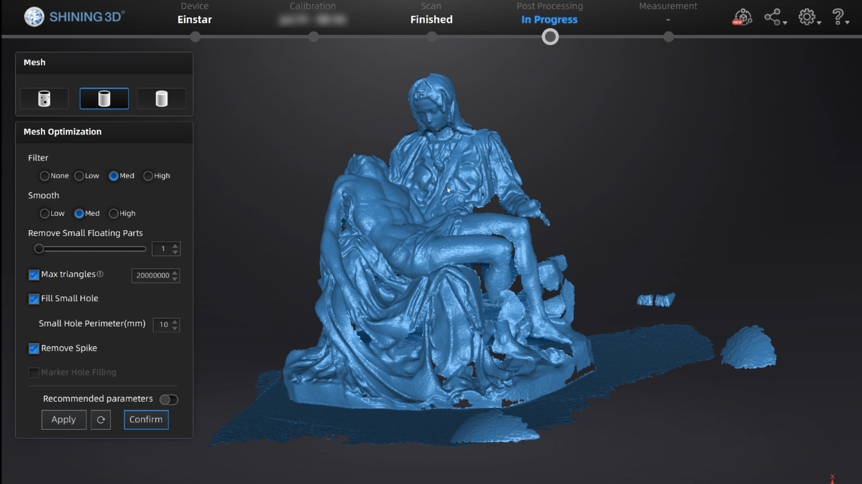This screenshot has height=484, width=862.
Task: Set Filter to Med
Action: (x=114, y=176)
